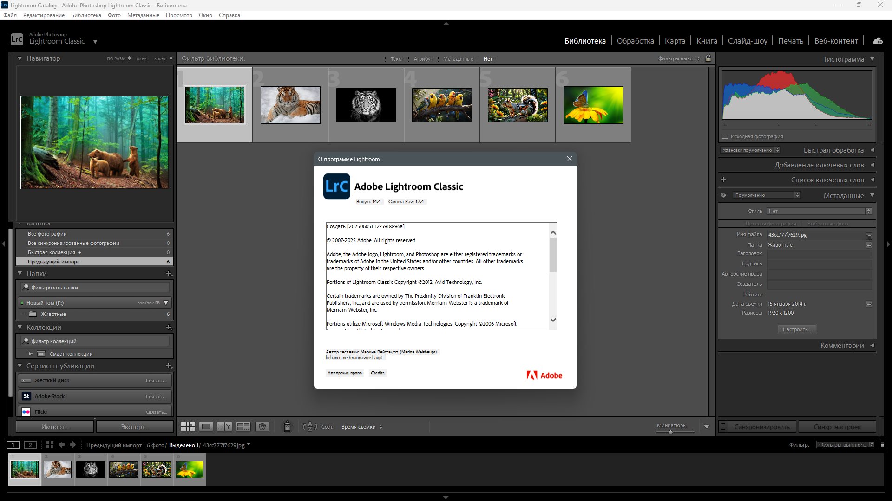The width and height of the screenshot is (892, 501).
Task: Toggle filmstrip filter switch
Action: (x=883, y=445)
